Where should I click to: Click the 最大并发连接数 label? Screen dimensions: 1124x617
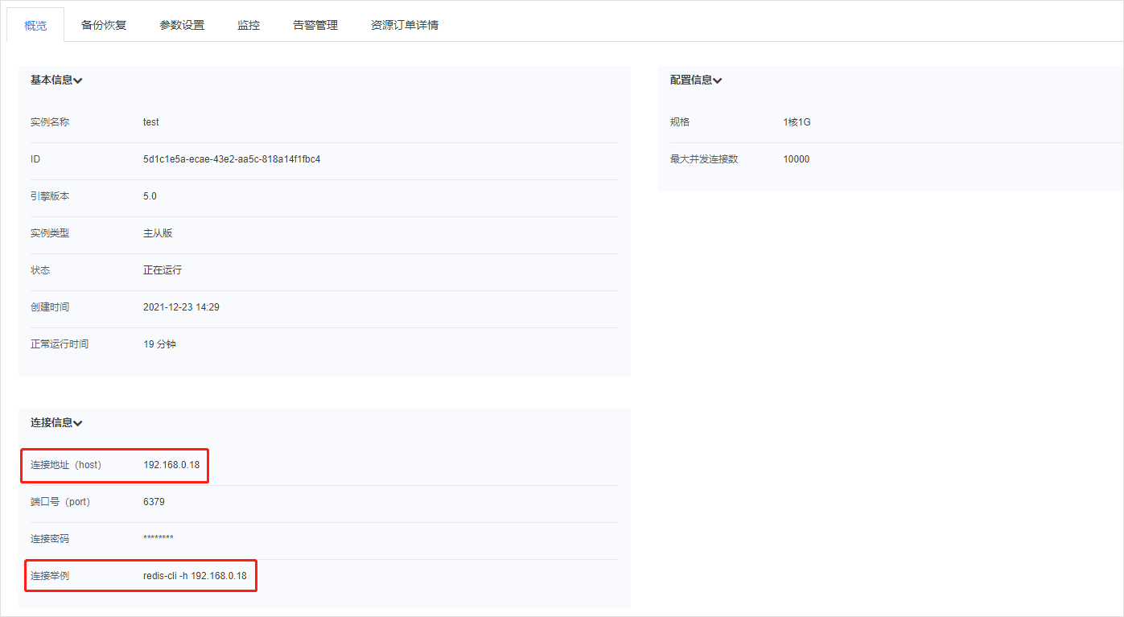[704, 159]
